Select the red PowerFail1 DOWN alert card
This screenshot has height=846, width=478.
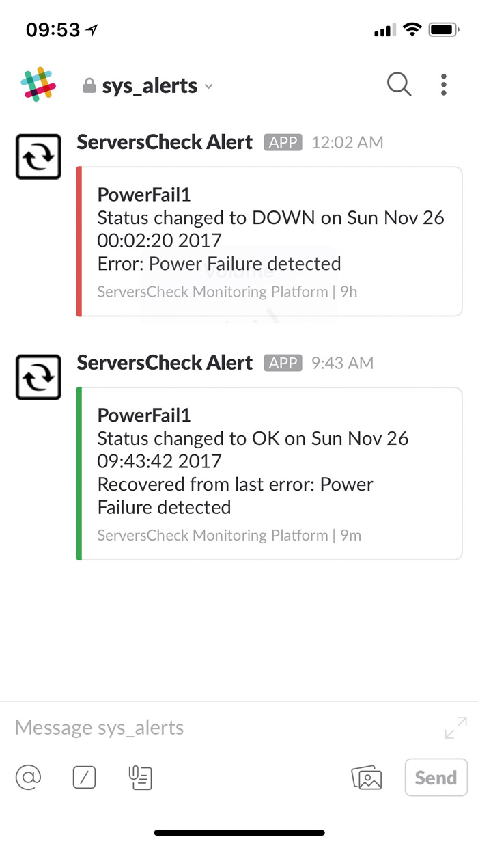tap(269, 241)
